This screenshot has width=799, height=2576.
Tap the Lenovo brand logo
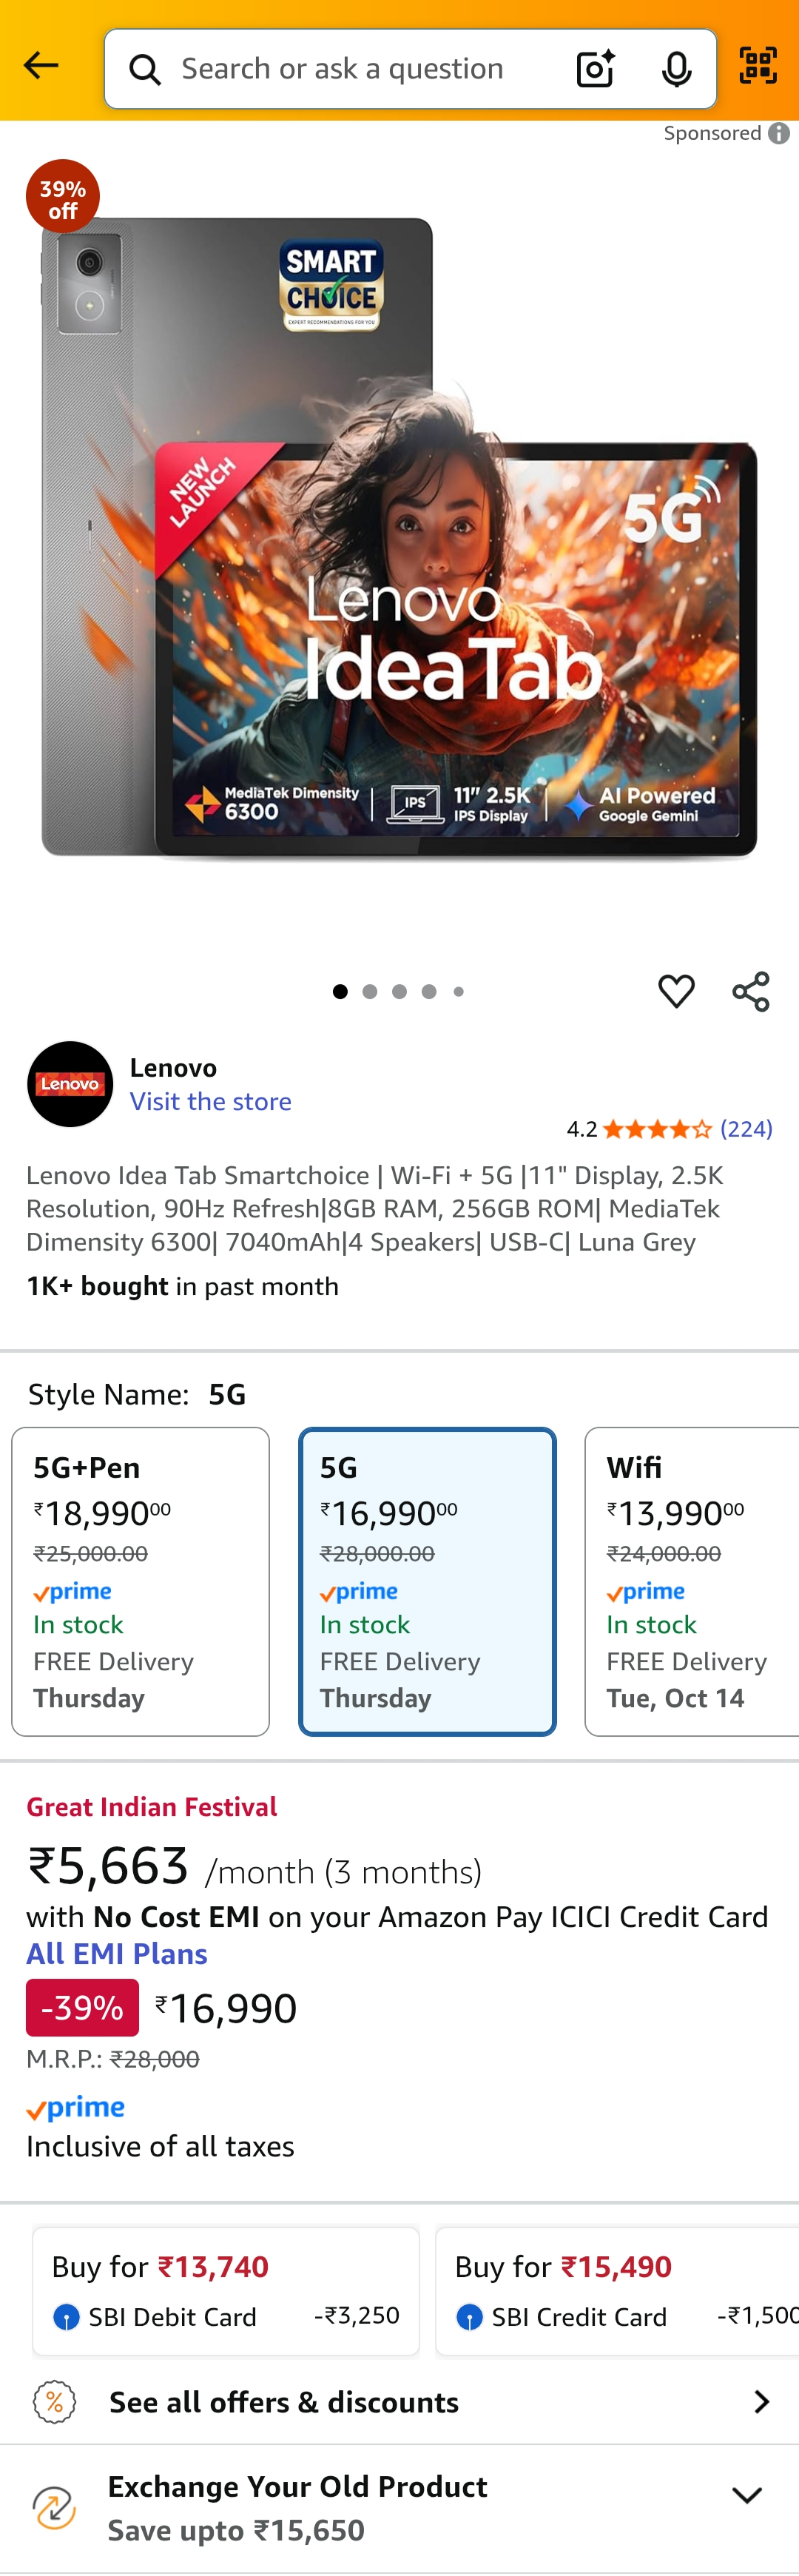click(70, 1084)
